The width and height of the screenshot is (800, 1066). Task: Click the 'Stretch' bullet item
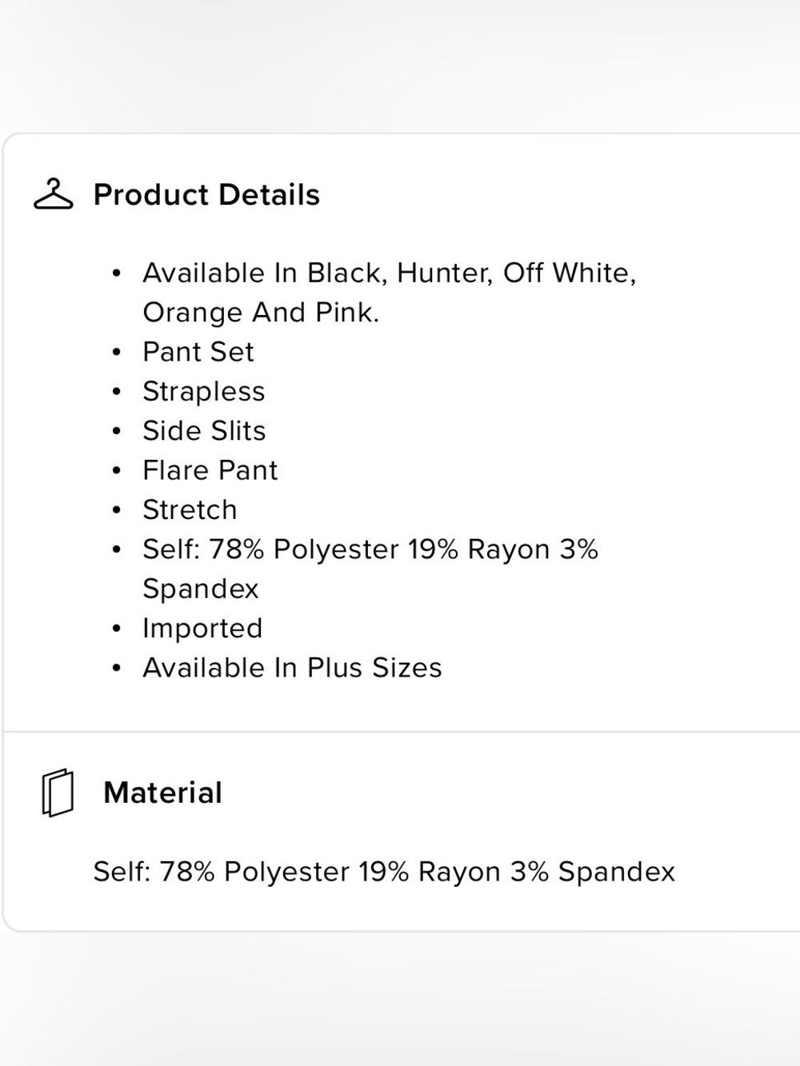click(190, 509)
